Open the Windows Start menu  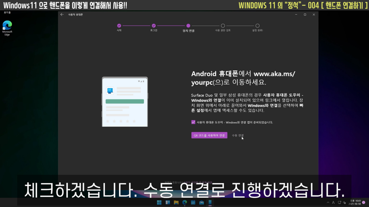tap(159, 202)
